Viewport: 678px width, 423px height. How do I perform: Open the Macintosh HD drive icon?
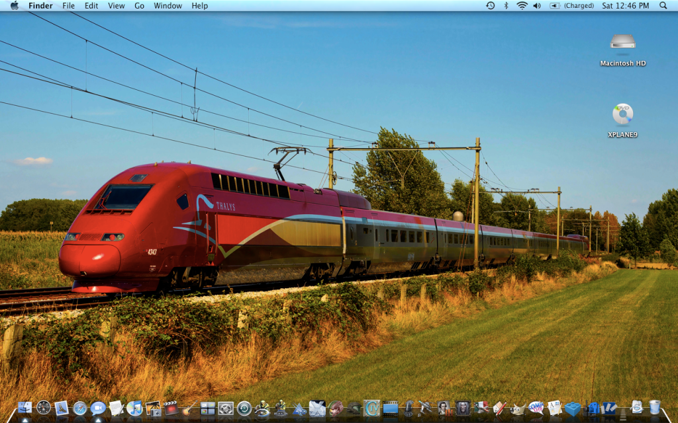(x=622, y=42)
